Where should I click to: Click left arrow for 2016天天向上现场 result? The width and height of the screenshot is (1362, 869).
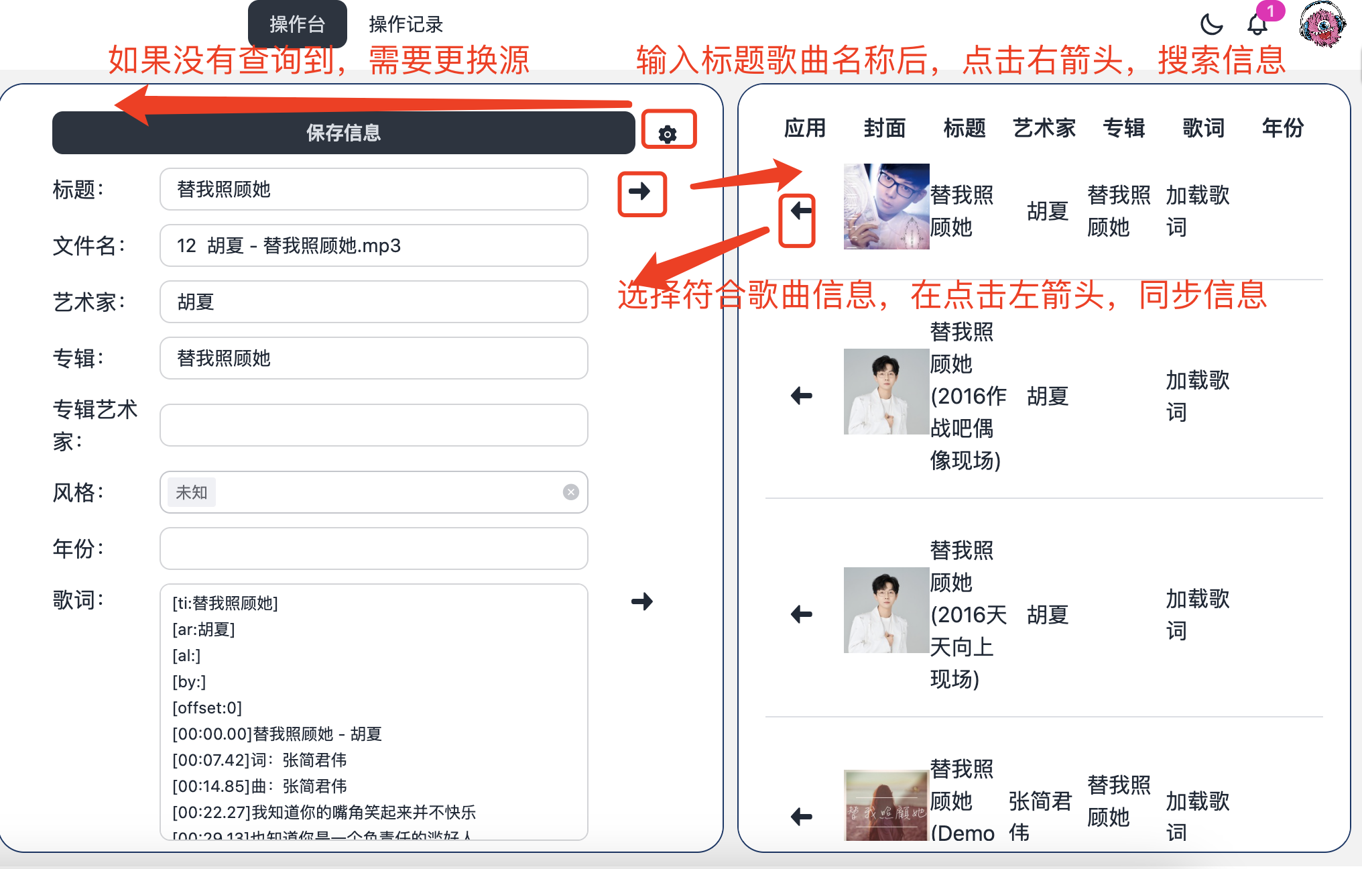[801, 614]
